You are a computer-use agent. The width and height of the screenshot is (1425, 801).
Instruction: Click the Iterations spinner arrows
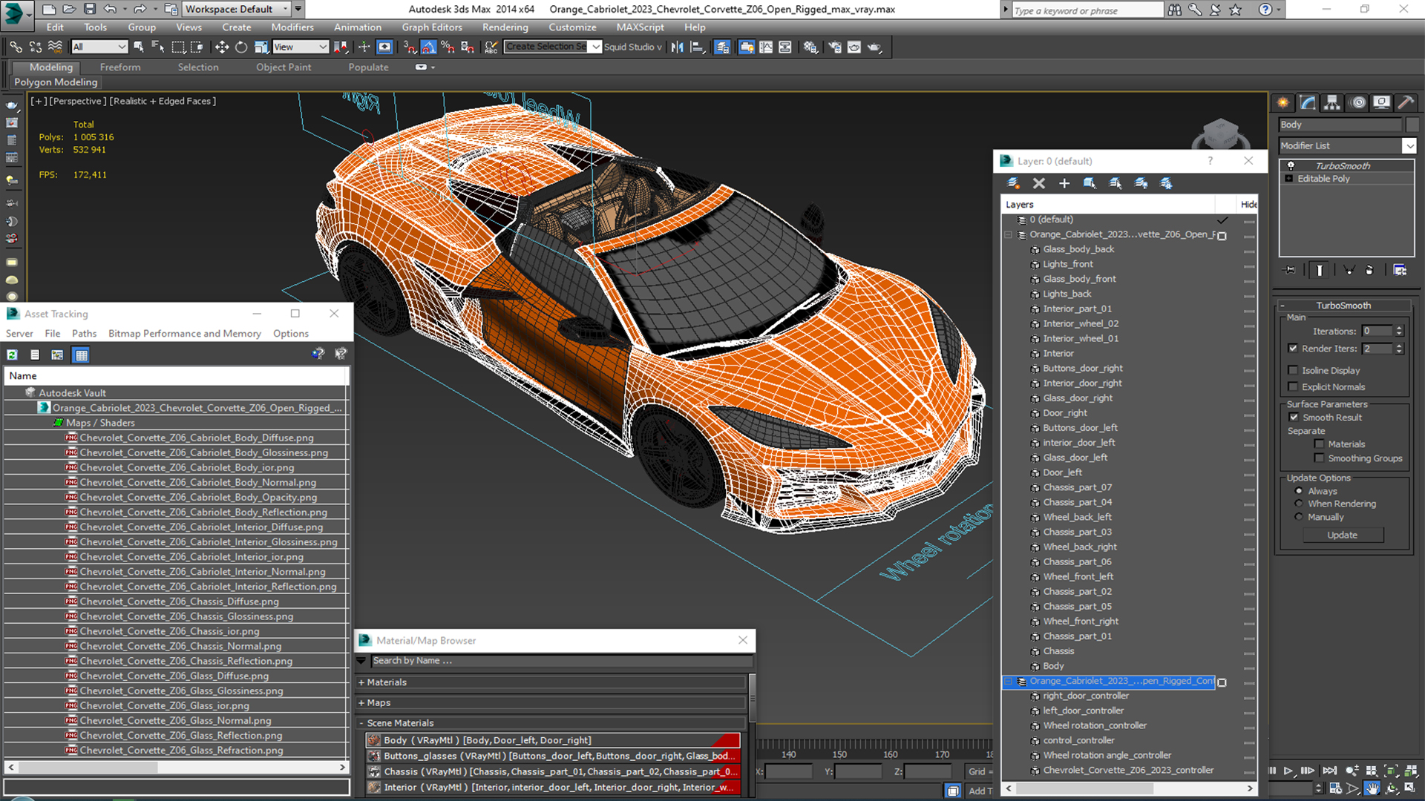point(1399,332)
